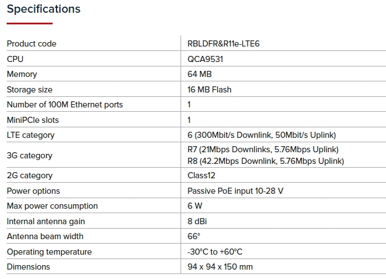
Task: Select the 300Mbit/s Downlink LTE value
Action: point(262,135)
